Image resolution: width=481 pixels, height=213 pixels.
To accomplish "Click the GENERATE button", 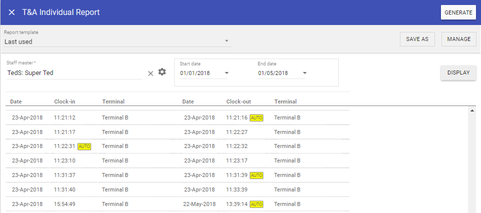I will 458,12.
